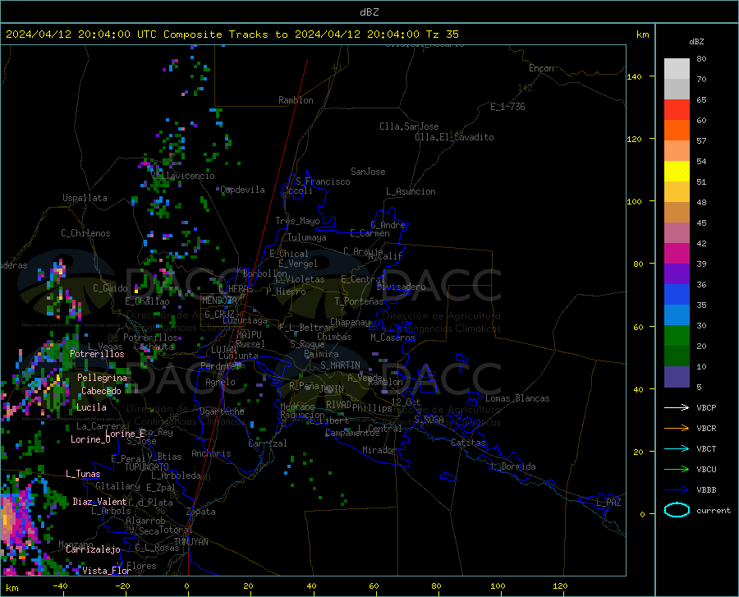
Task: Click the RIVAD map label
Action: pyautogui.click(x=338, y=405)
